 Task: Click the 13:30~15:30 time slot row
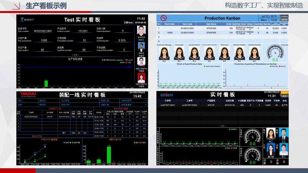[121, 124]
